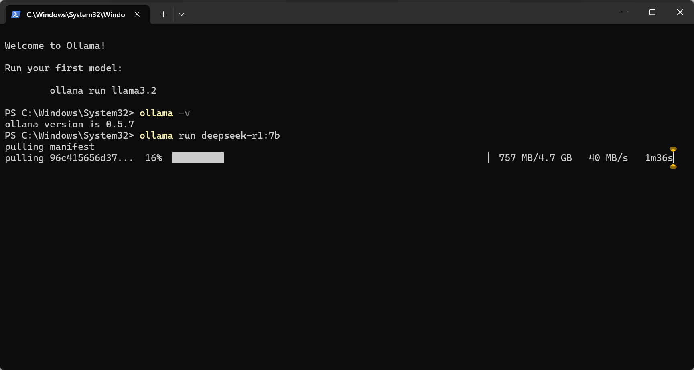This screenshot has width=694, height=370.
Task: Close the terminal window
Action: (680, 12)
